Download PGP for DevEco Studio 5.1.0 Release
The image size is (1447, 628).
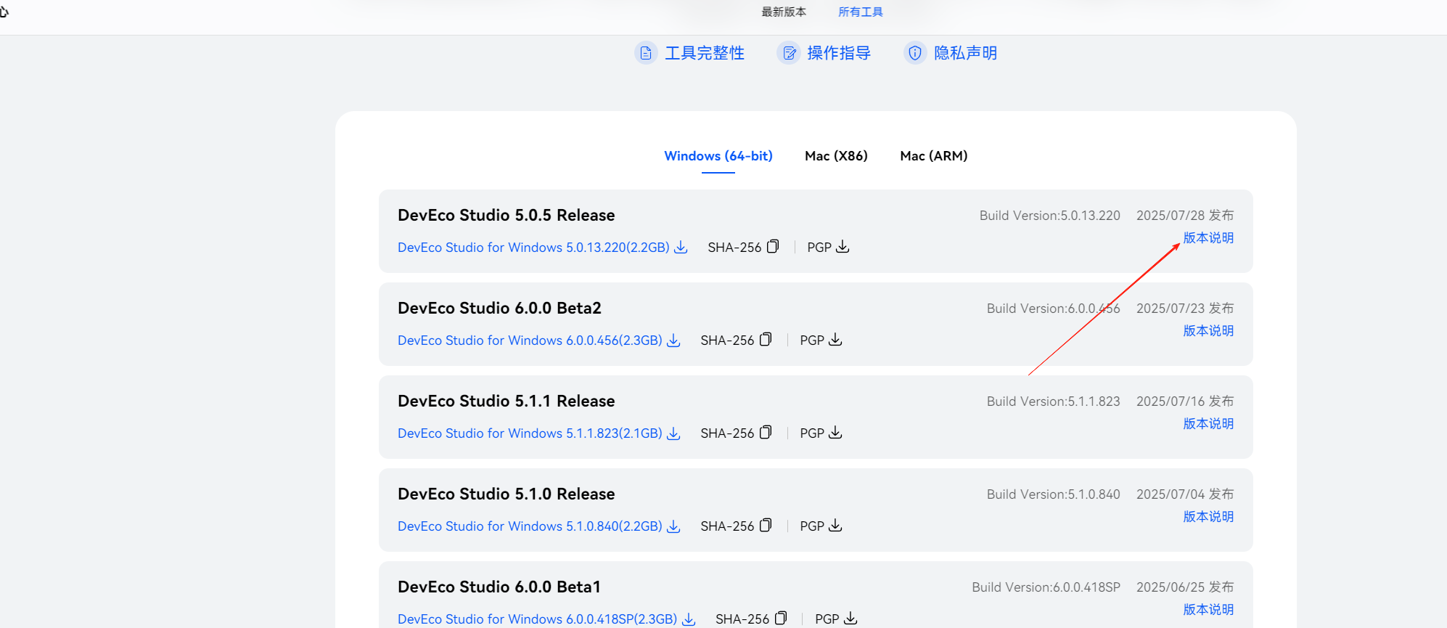coord(835,526)
